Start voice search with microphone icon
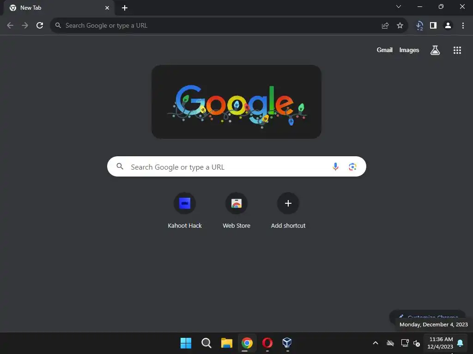Screen dimensions: 473x354 [x=335, y=166]
